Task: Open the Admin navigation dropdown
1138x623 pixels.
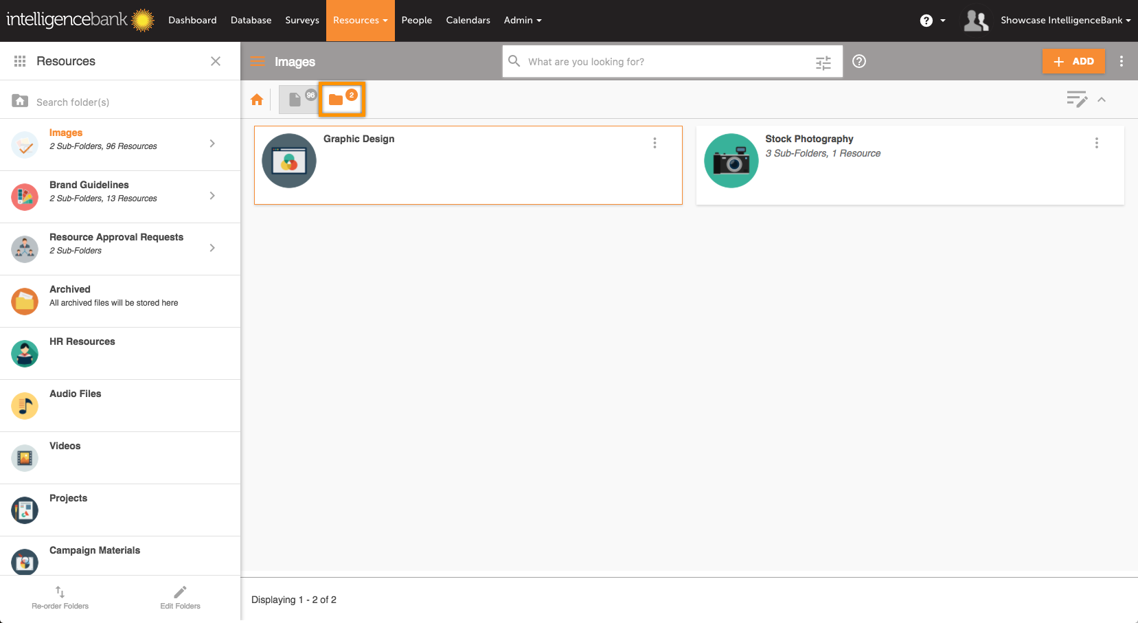Action: coord(523,21)
